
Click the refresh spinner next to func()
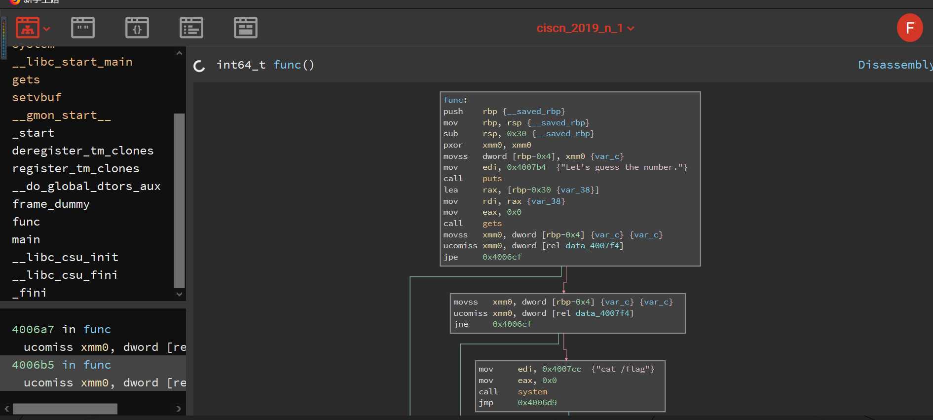click(x=199, y=66)
